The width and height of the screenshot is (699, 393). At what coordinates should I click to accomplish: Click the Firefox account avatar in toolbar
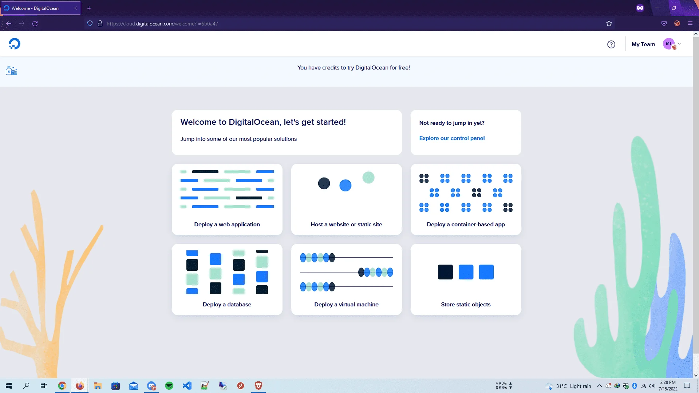(677, 24)
